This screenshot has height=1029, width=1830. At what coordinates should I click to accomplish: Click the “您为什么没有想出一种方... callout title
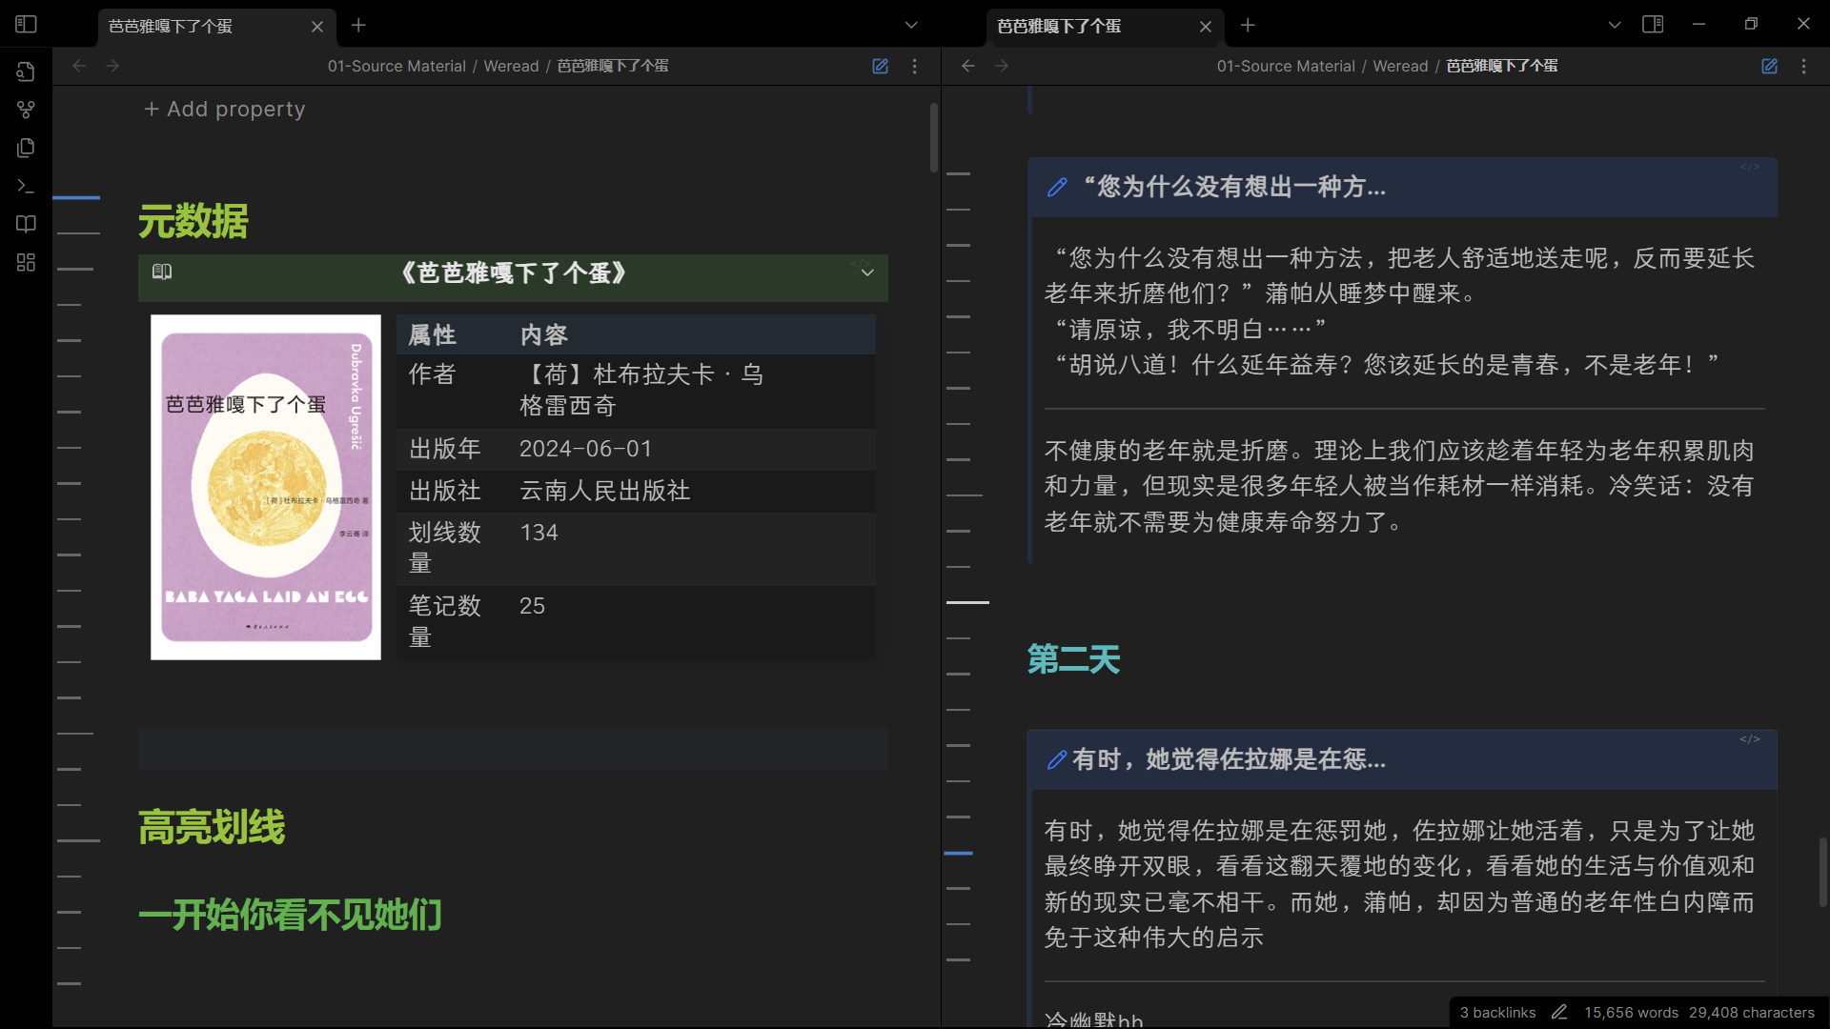[1234, 187]
